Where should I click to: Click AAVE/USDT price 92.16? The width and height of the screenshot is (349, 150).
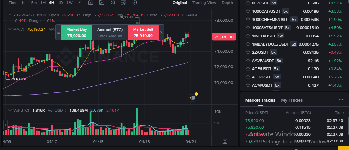[x=313, y=61]
